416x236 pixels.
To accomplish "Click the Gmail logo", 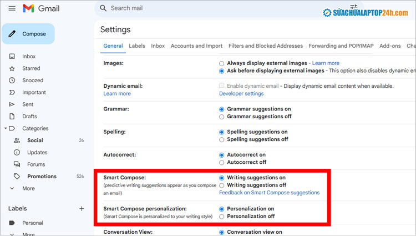I will [x=41, y=8].
